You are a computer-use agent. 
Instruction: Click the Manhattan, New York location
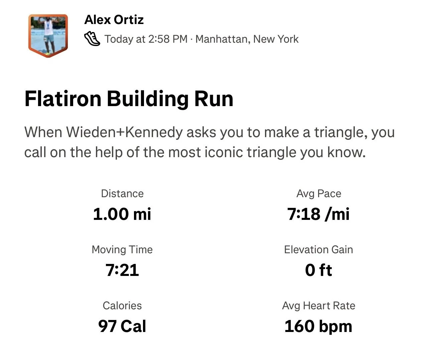pos(247,39)
